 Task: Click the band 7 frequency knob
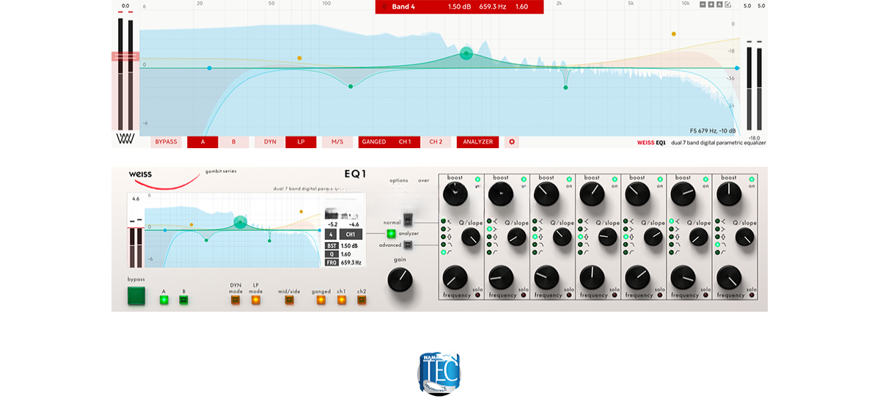tap(729, 277)
